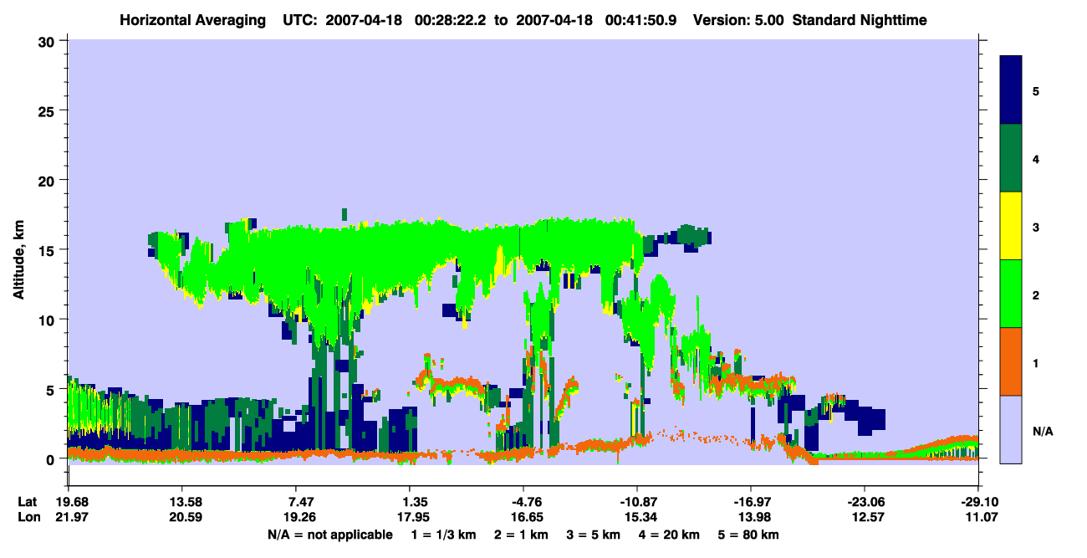Click the '3 = 5 km' legend entry
The height and width of the screenshot is (558, 1087).
click(594, 535)
